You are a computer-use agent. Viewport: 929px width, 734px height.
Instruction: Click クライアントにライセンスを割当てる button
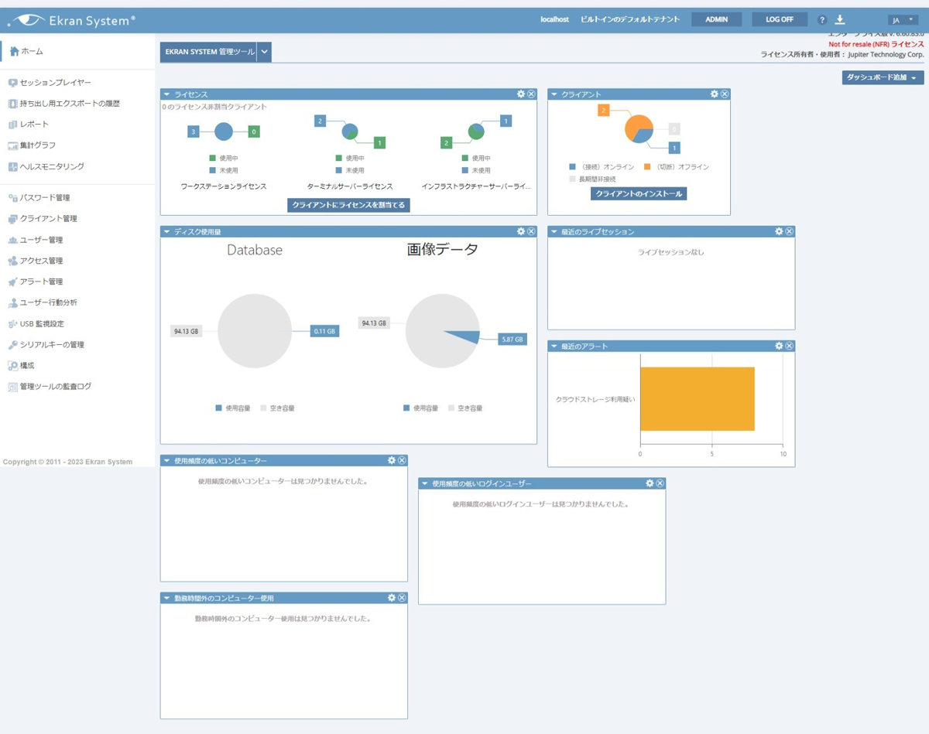click(x=348, y=205)
